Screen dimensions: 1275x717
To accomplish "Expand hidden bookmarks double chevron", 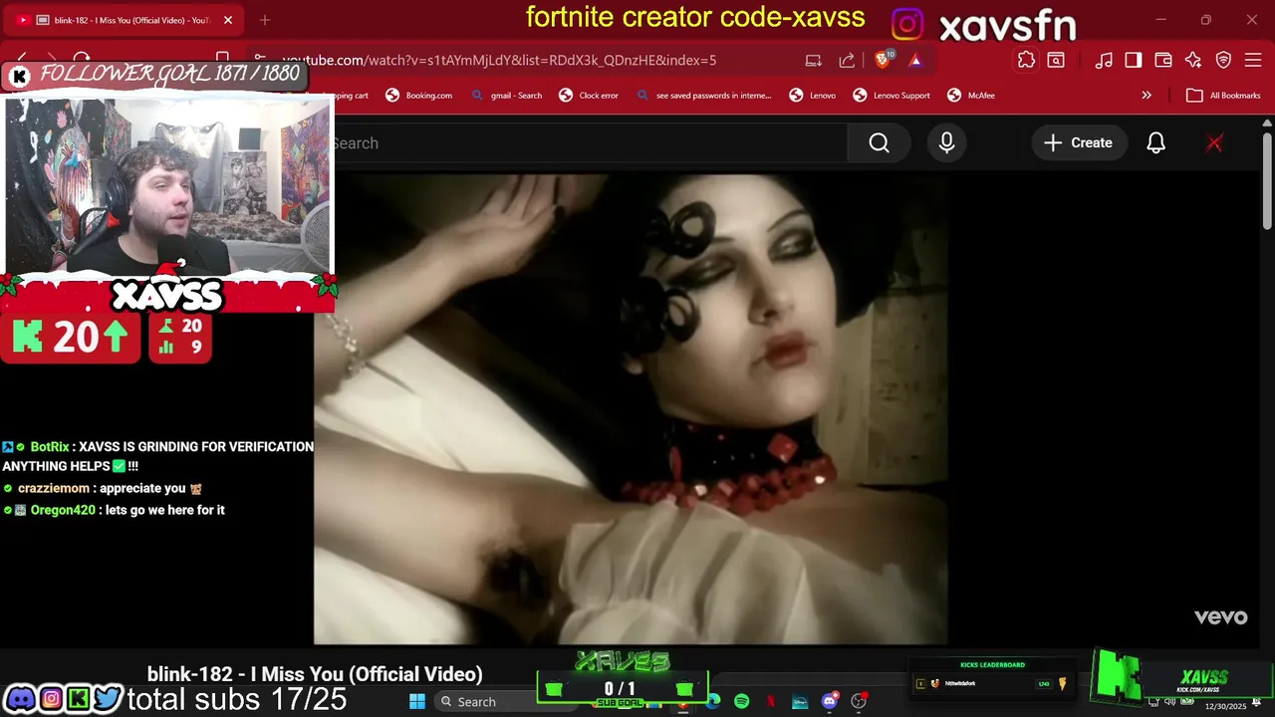I will [1147, 96].
